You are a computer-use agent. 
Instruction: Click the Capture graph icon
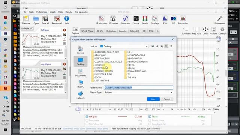click(x=75, y=31)
